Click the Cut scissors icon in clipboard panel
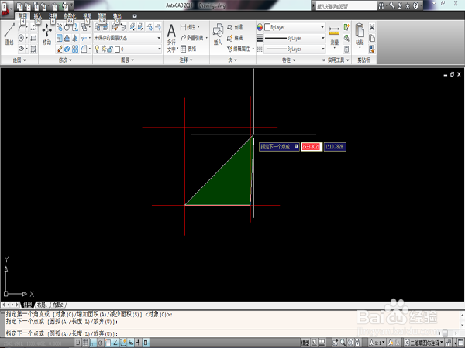 pyautogui.click(x=371, y=27)
